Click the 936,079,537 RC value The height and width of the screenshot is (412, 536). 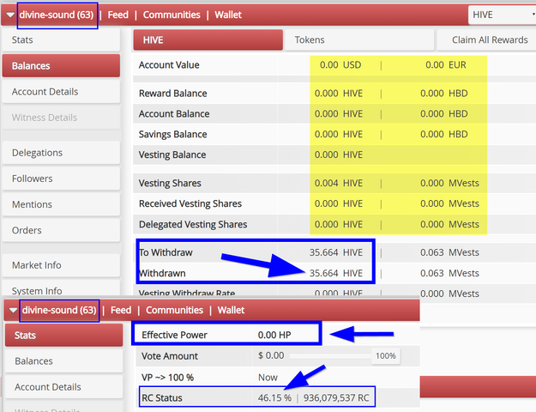coord(336,398)
